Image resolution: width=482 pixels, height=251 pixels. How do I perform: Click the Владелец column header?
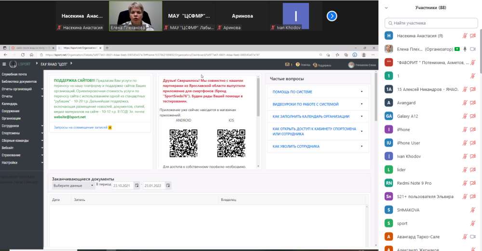(x=228, y=200)
